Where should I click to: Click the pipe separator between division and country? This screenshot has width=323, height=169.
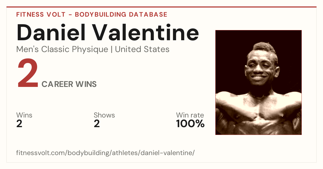click(x=111, y=49)
